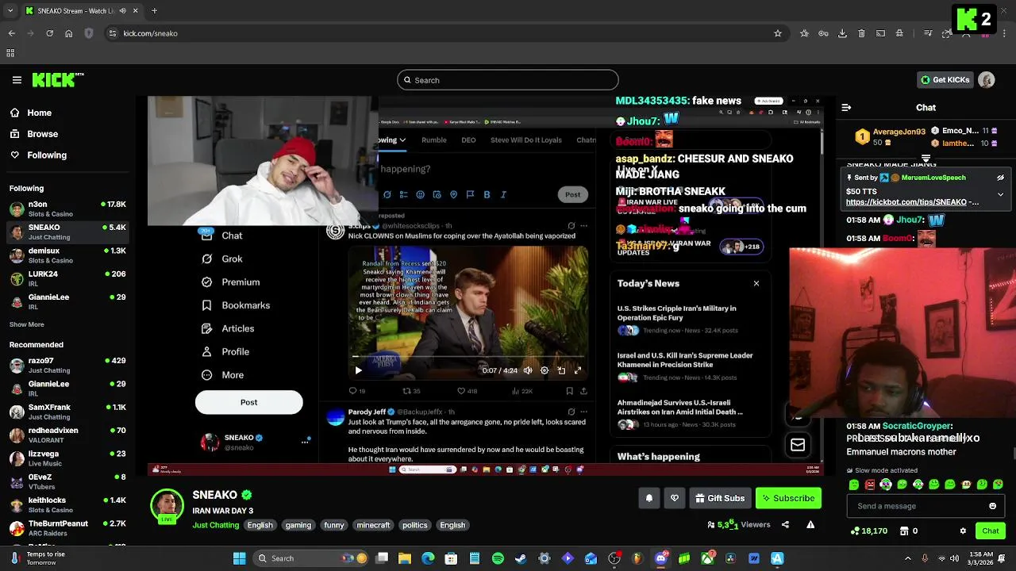The height and width of the screenshot is (571, 1016).
Task: Open TheBurntPeanut recommended channel
Action: 67,528
